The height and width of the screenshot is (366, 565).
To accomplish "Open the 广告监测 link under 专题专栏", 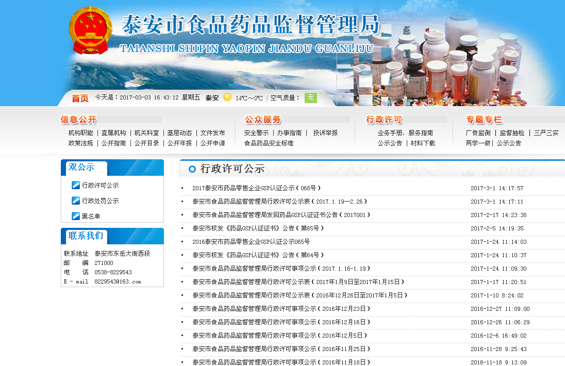I will [x=478, y=132].
